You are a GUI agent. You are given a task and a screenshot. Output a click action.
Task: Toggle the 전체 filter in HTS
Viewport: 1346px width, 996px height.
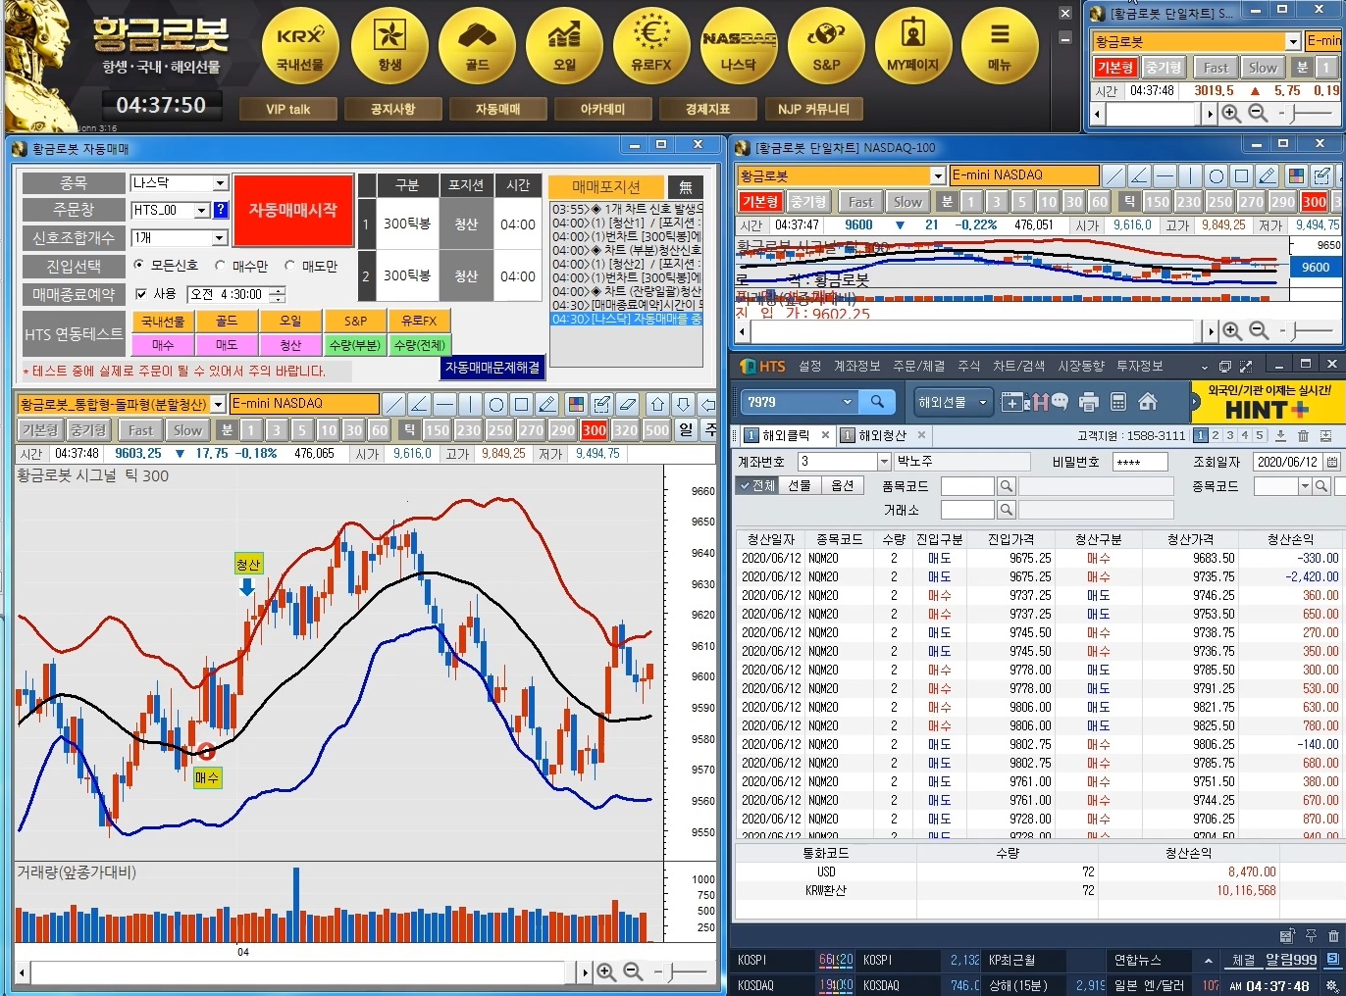coord(757,485)
